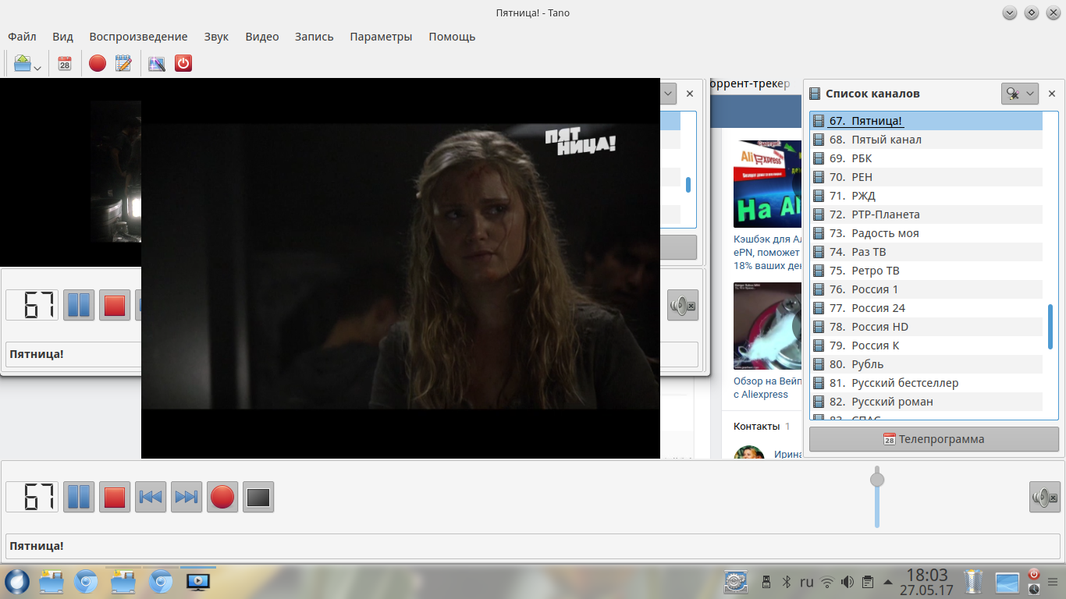Open the Вид menu
1066x599 pixels.
click(62, 37)
